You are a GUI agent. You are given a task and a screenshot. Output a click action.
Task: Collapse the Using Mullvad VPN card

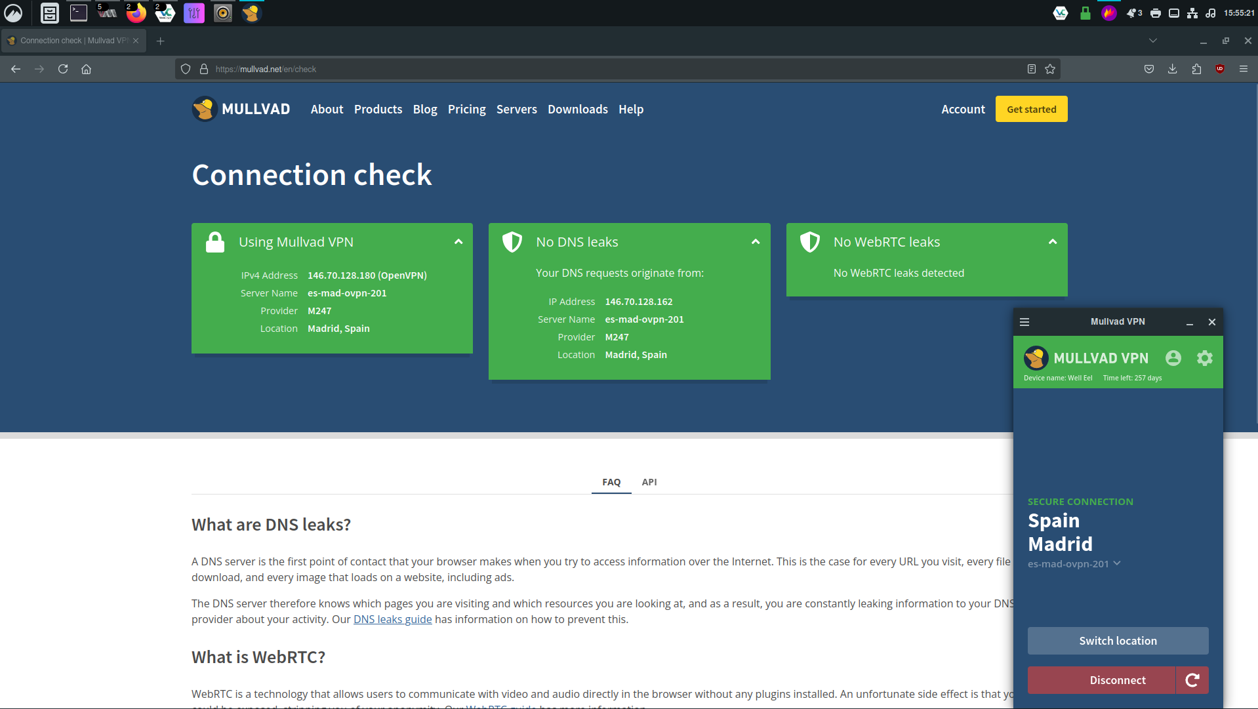(458, 242)
